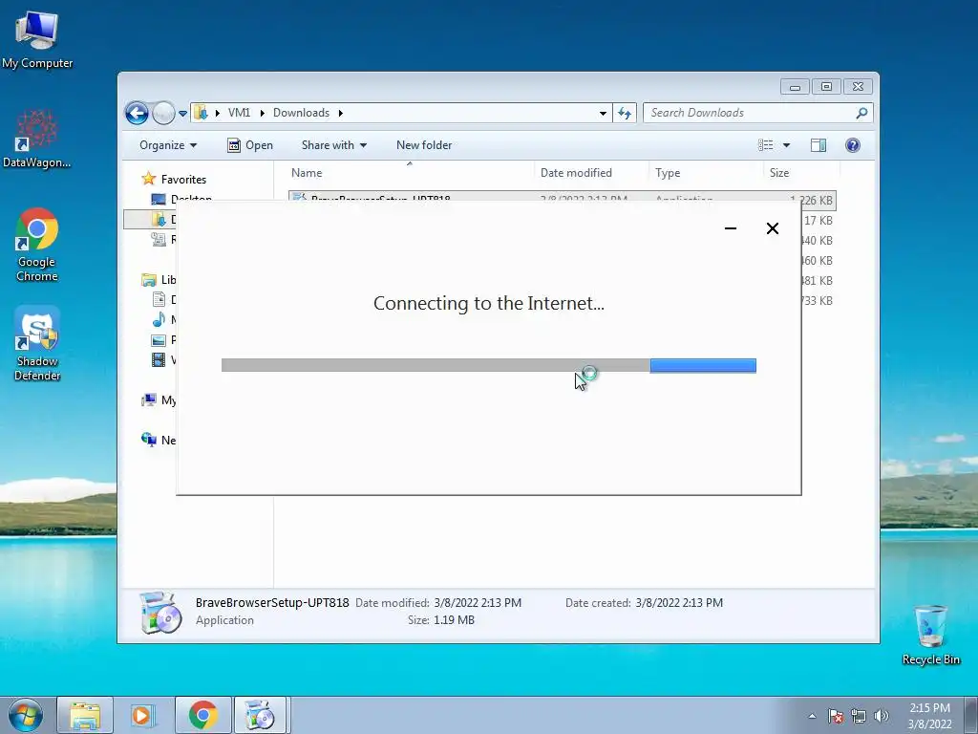The width and height of the screenshot is (978, 734).
Task: Toggle the preview pane button
Action: [819, 145]
